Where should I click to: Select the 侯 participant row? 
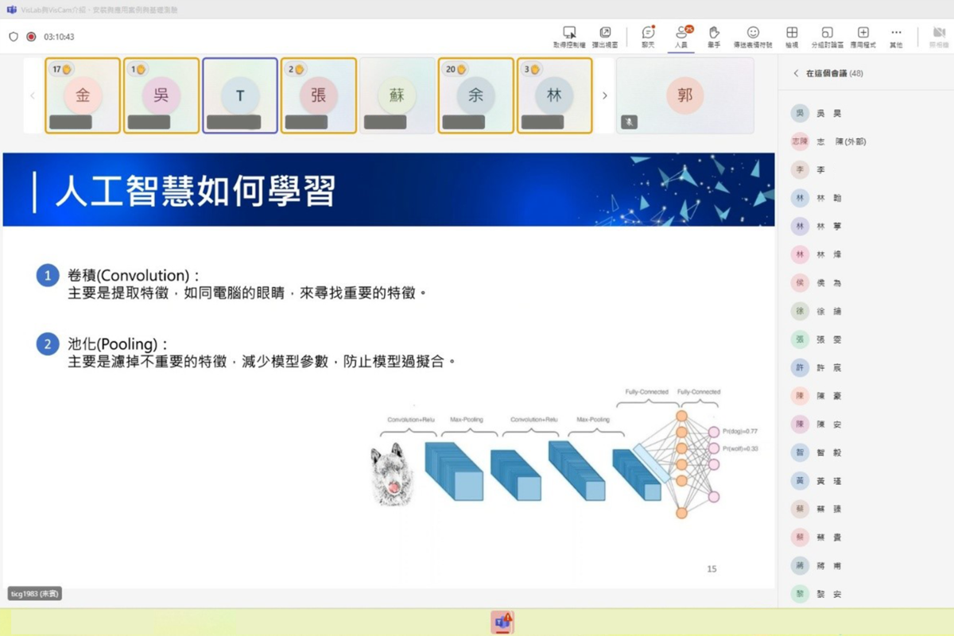866,283
